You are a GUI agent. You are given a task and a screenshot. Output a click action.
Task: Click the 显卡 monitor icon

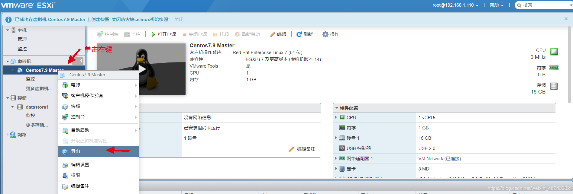342,169
